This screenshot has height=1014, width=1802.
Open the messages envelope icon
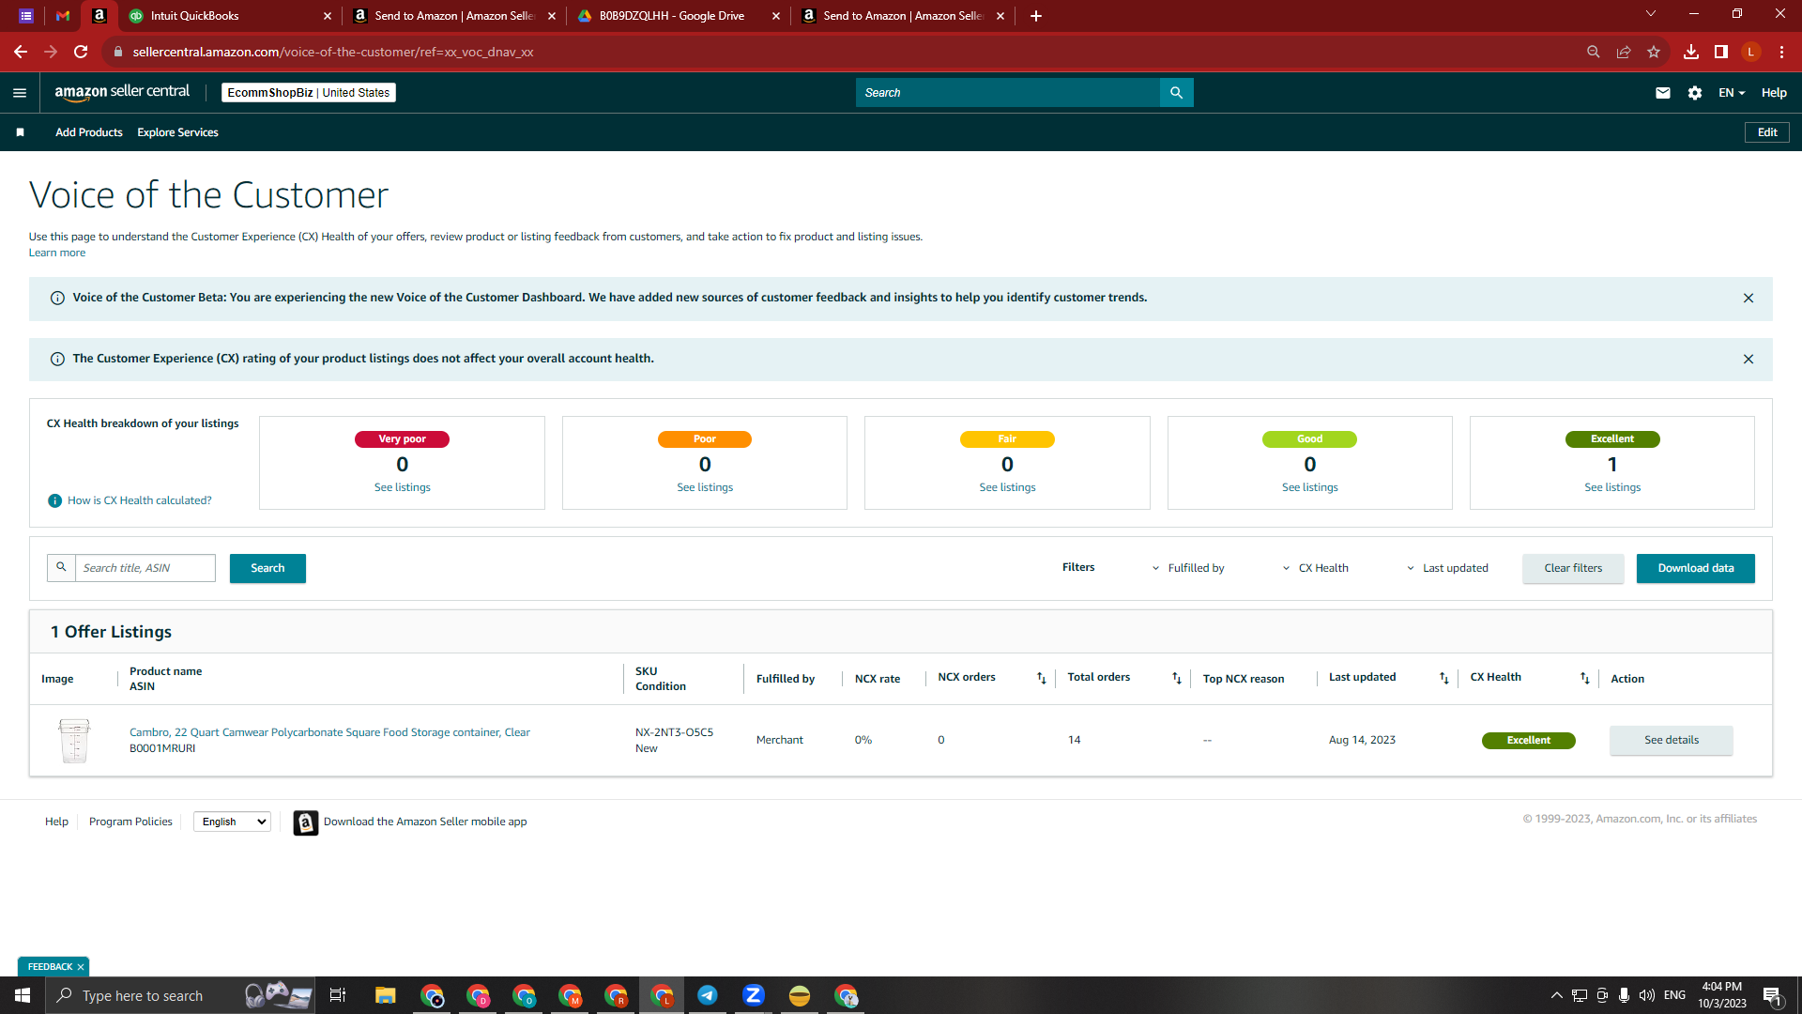(x=1663, y=93)
